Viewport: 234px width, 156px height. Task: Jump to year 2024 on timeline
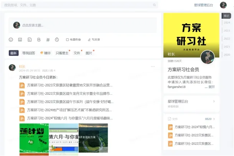point(227,23)
